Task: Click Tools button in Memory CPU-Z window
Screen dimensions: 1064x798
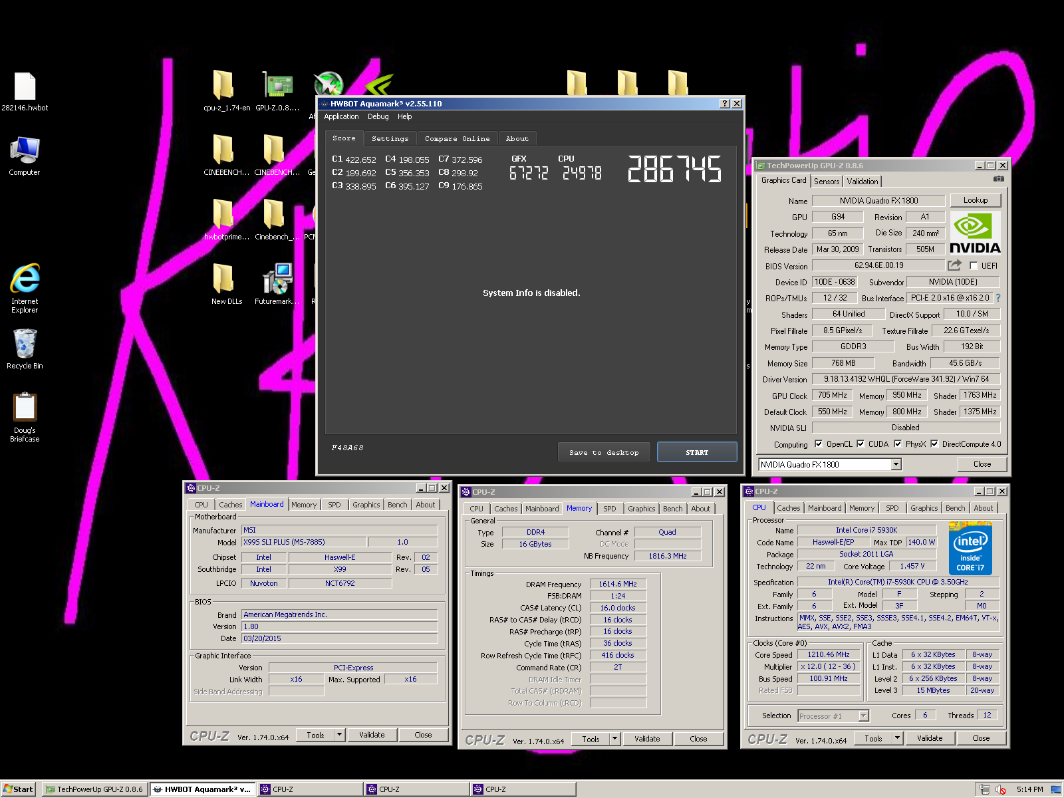Action: [x=591, y=739]
